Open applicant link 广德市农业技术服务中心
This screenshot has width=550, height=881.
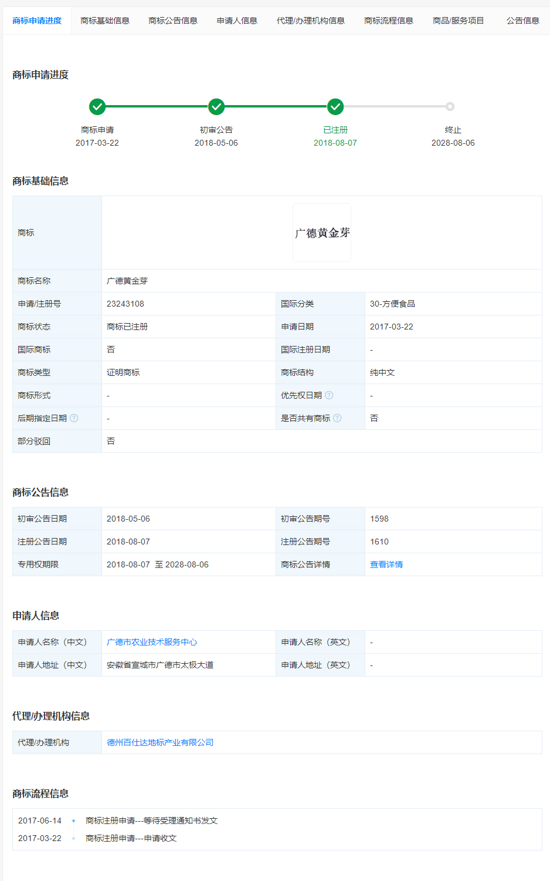[152, 642]
